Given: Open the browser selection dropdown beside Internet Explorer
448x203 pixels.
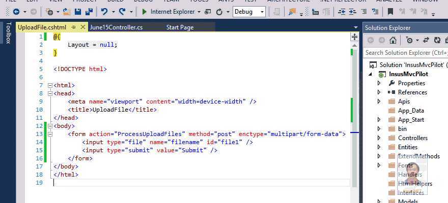Looking at the screenshot, I should (199, 12).
